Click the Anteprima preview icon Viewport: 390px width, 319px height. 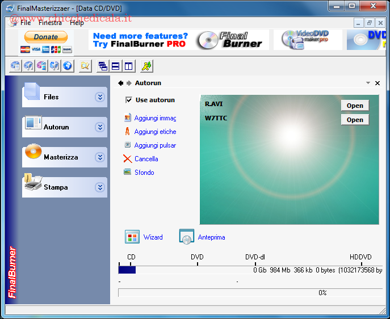click(187, 237)
